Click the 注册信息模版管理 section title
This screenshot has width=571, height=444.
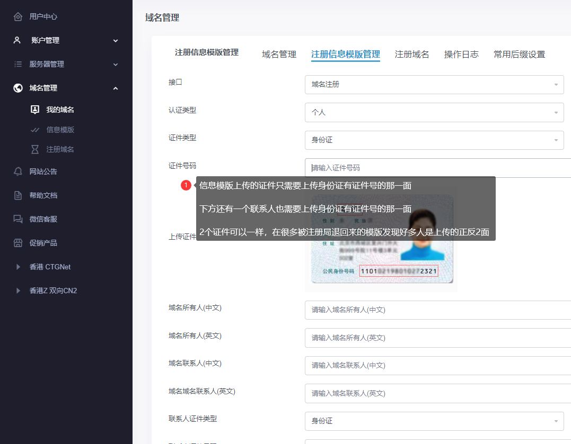pyautogui.click(x=206, y=52)
